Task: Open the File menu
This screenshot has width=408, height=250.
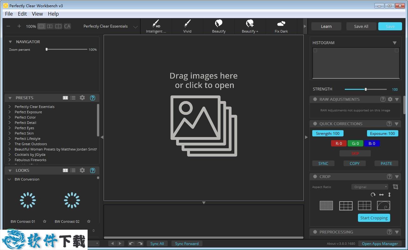Action: click(x=9, y=14)
